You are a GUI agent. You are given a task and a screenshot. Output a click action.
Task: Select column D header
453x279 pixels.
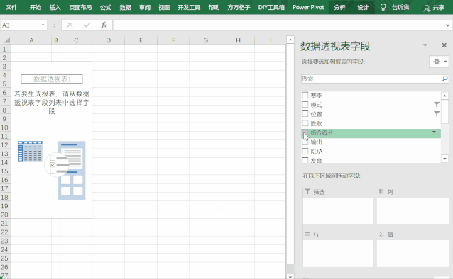pyautogui.click(x=109, y=40)
